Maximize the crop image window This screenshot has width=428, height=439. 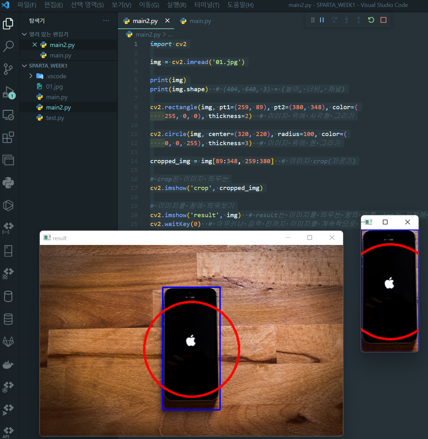385,222
